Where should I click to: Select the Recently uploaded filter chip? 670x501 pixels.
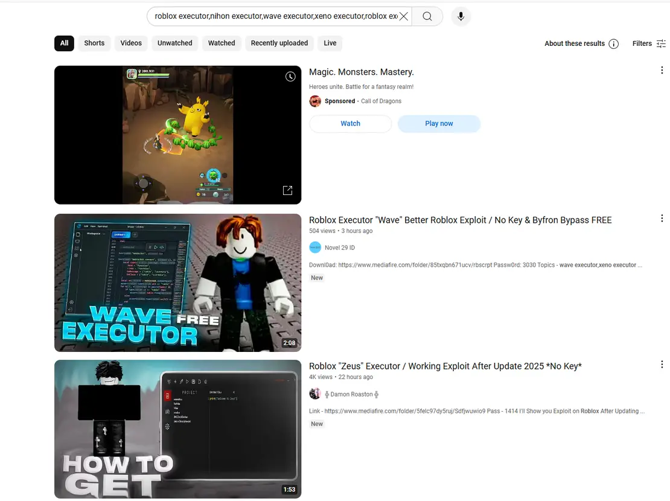(x=279, y=43)
